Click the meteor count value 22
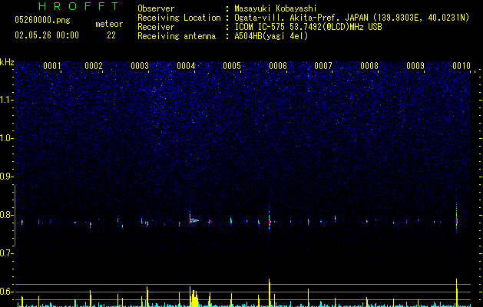 111,35
